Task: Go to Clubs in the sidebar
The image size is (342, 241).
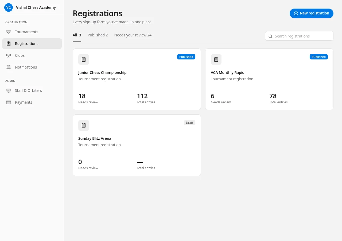Action: pos(32,55)
